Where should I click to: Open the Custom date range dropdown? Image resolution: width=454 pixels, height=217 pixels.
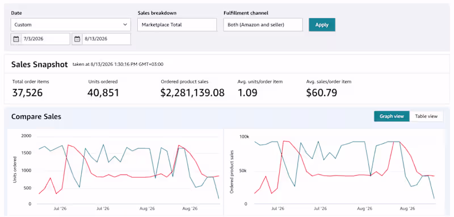pyautogui.click(x=70, y=24)
